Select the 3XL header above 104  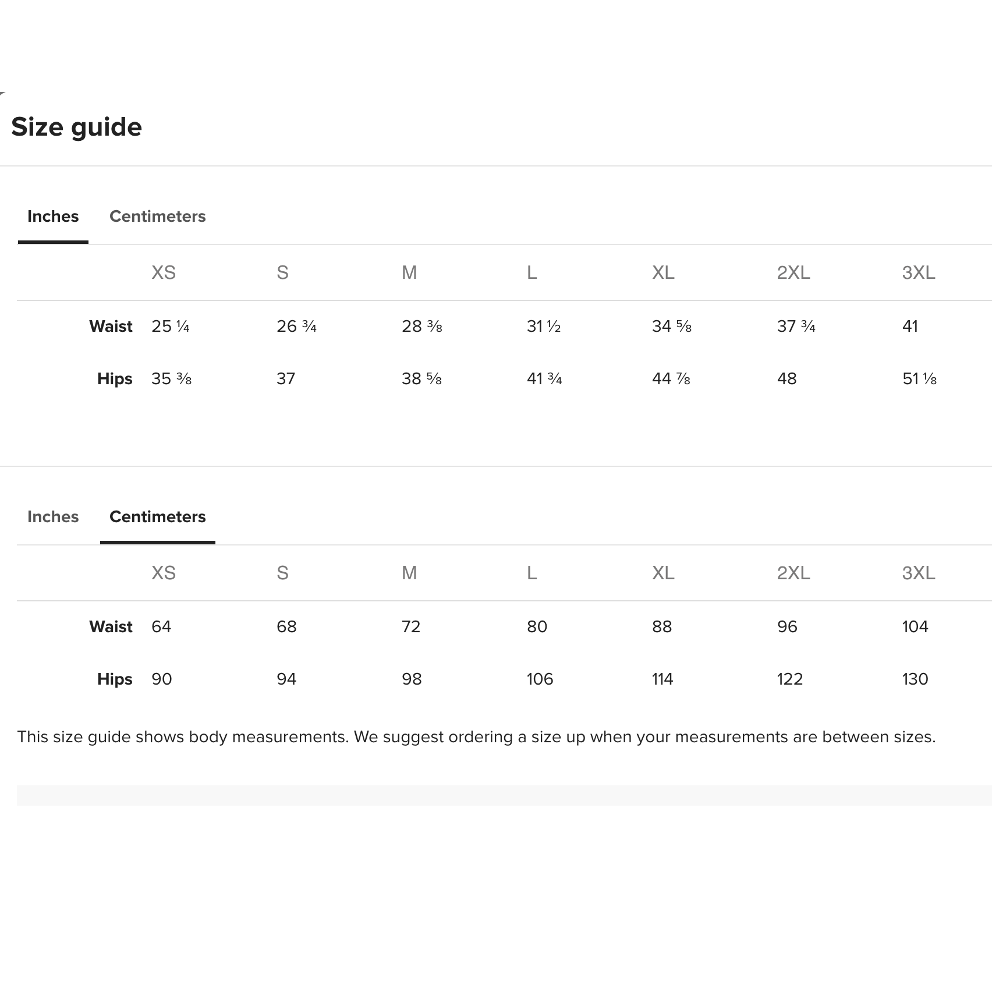pyautogui.click(x=919, y=573)
